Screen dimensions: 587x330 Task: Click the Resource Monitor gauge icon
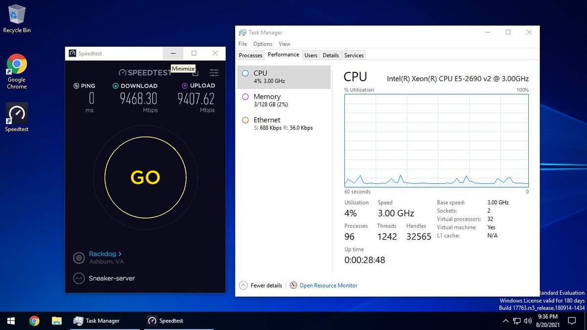(x=293, y=285)
